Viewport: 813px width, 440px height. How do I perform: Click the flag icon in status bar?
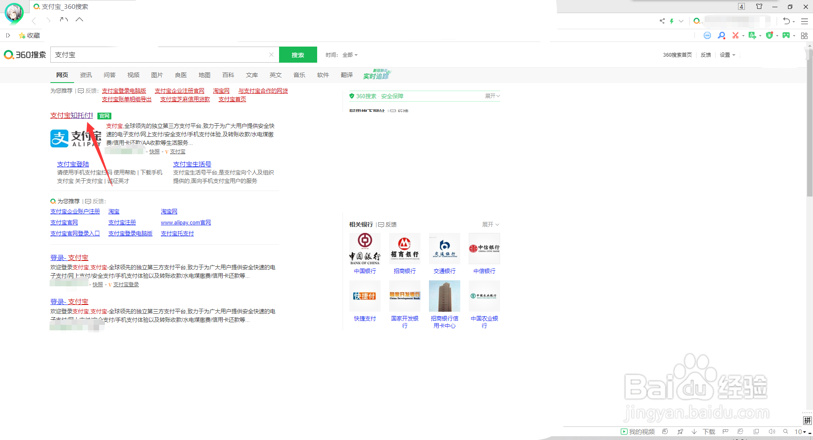click(725, 432)
